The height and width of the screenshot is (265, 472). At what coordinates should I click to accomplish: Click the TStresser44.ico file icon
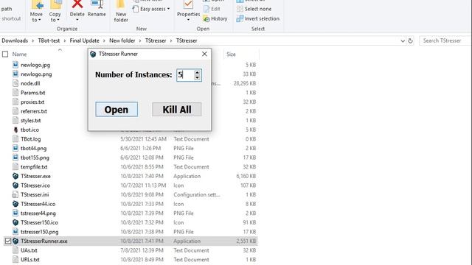tap(15, 204)
